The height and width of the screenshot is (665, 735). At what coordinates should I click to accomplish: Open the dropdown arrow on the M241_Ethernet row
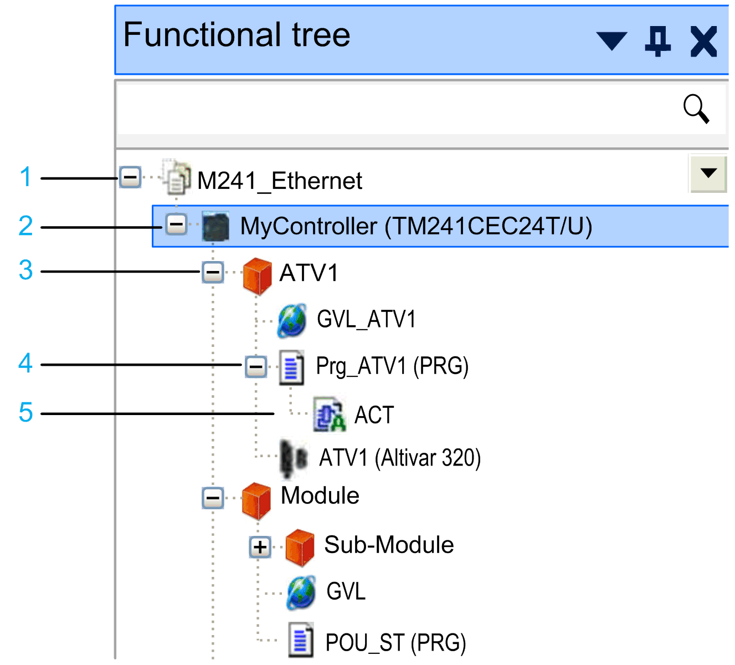(x=708, y=173)
